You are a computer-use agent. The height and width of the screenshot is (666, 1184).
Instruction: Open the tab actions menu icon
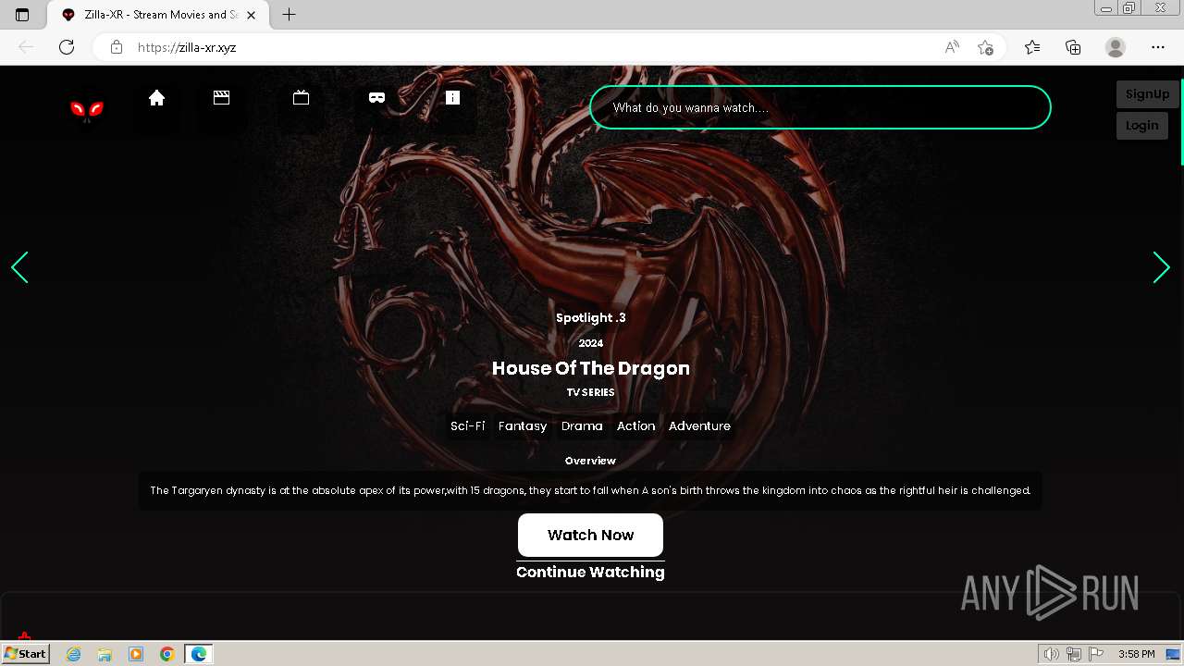coord(22,15)
